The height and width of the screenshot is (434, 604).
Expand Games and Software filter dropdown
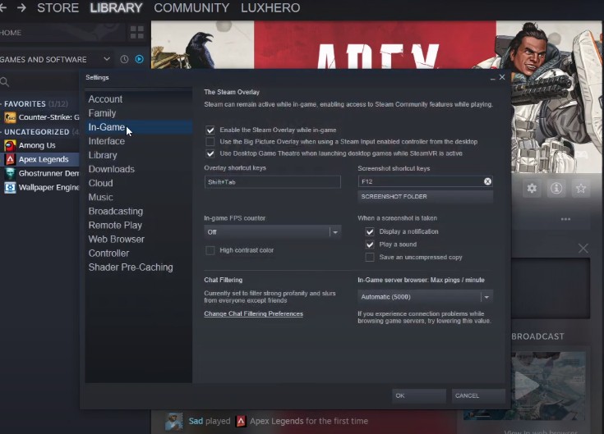107,59
